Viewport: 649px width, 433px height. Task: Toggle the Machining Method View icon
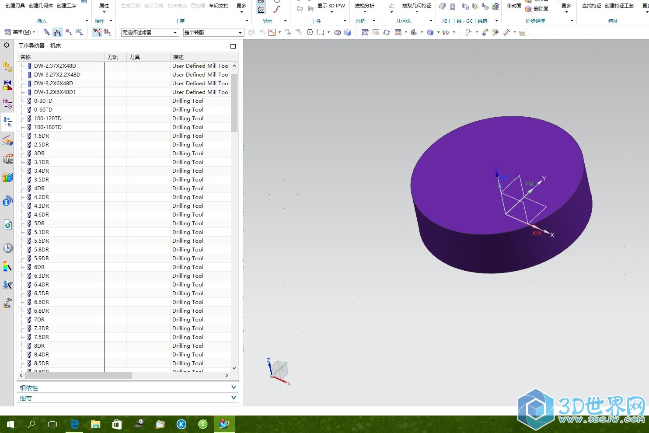(x=79, y=32)
